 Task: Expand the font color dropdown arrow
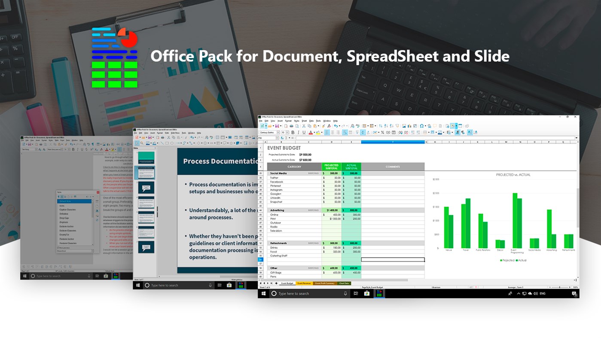click(314, 132)
